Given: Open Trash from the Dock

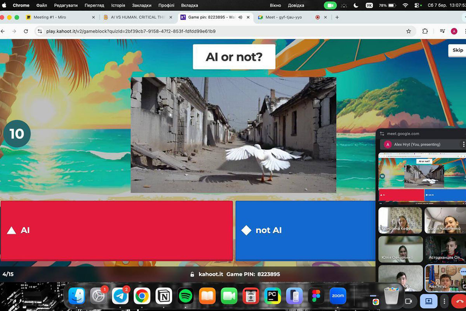Looking at the screenshot, I should coord(392,296).
